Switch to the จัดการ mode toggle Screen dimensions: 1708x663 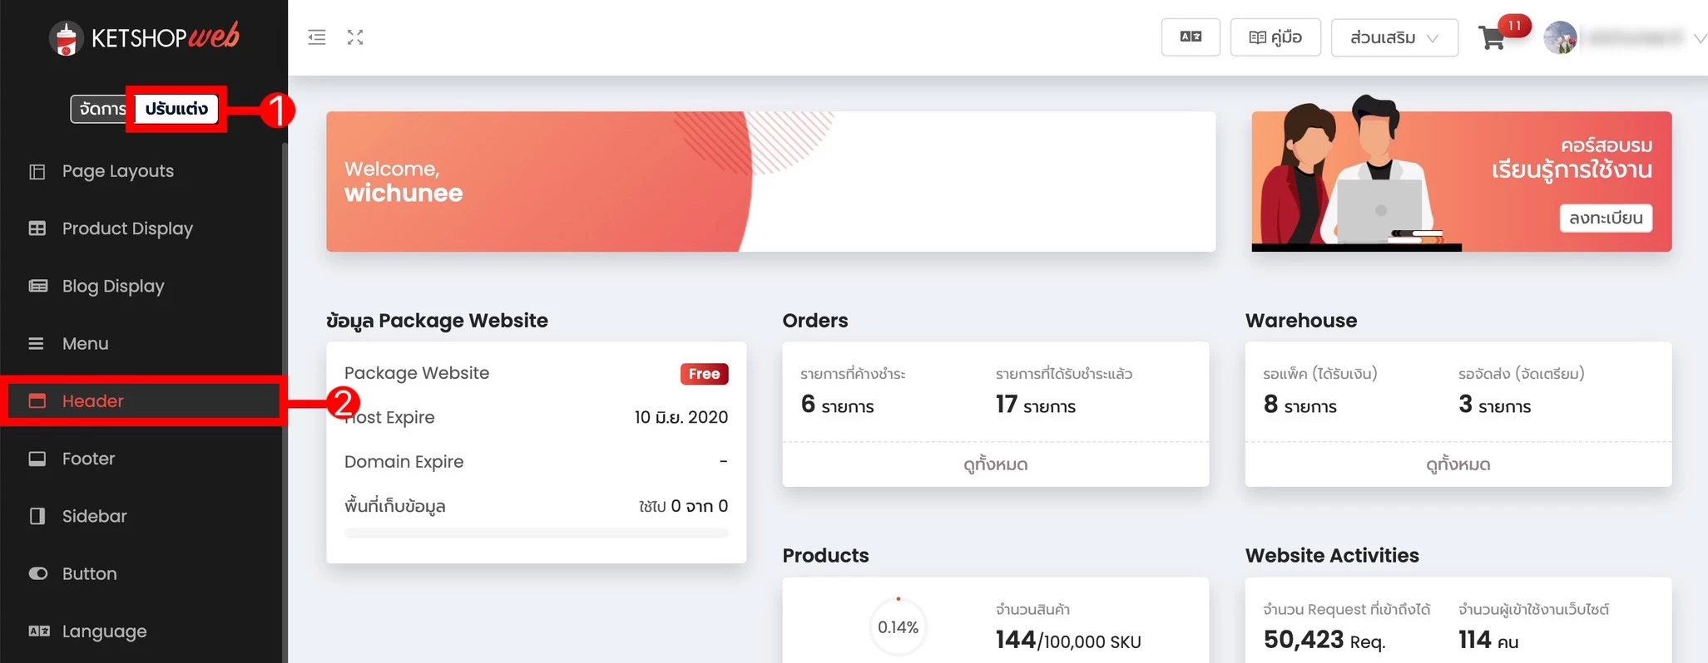pyautogui.click(x=101, y=109)
